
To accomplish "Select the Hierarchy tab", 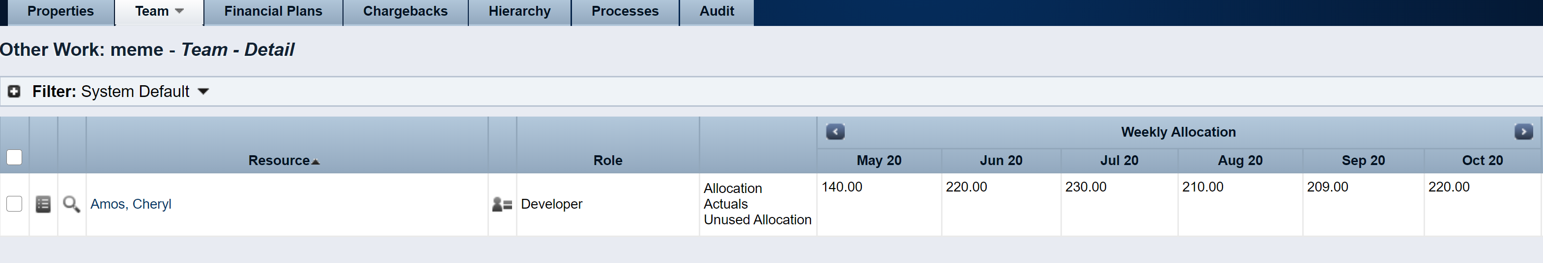I will (x=519, y=11).
